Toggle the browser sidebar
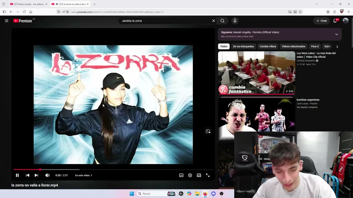Image resolution: width=353 pixels, height=198 pixels. (x=4, y=12)
